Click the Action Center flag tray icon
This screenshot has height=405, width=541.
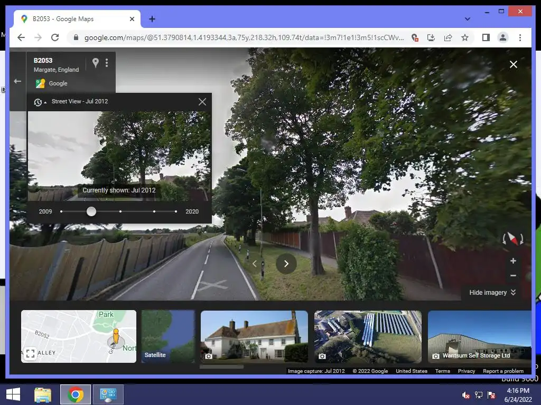click(x=491, y=395)
